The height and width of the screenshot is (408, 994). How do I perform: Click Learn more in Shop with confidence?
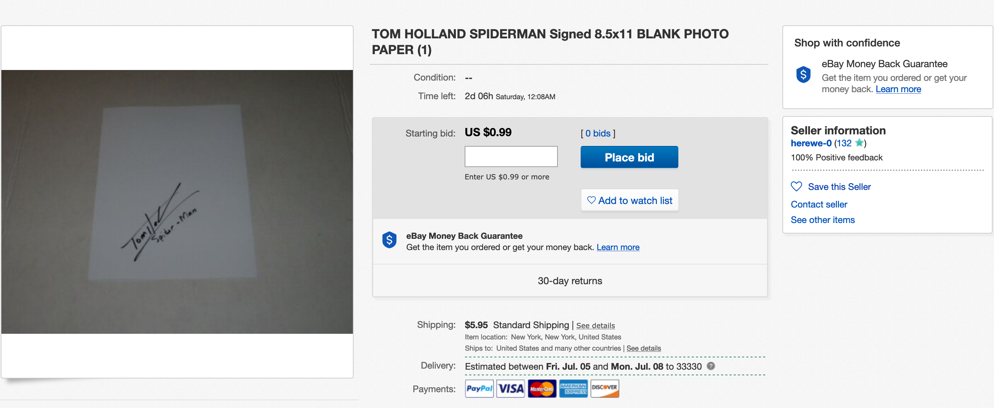pyautogui.click(x=898, y=89)
